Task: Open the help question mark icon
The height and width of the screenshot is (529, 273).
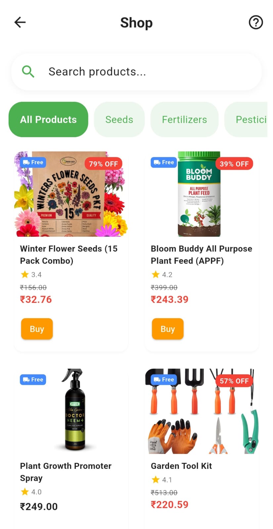Action: 255,22
